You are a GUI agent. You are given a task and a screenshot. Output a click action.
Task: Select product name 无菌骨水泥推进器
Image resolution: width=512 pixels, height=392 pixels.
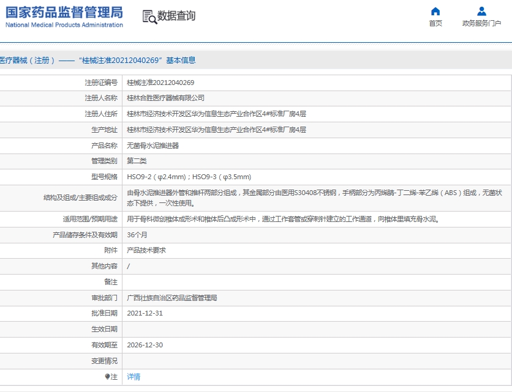pos(153,146)
